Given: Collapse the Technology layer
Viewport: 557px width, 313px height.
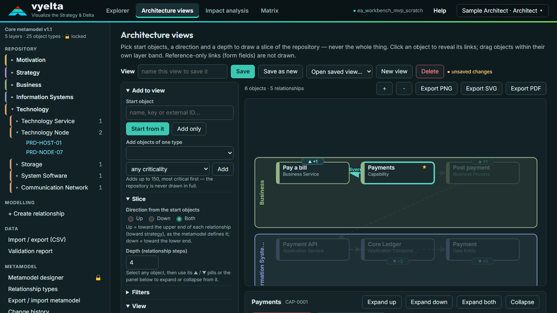Looking at the screenshot, I should tap(13, 109).
